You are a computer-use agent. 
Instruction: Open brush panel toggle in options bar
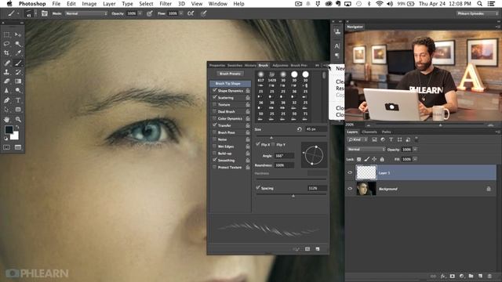click(x=45, y=13)
